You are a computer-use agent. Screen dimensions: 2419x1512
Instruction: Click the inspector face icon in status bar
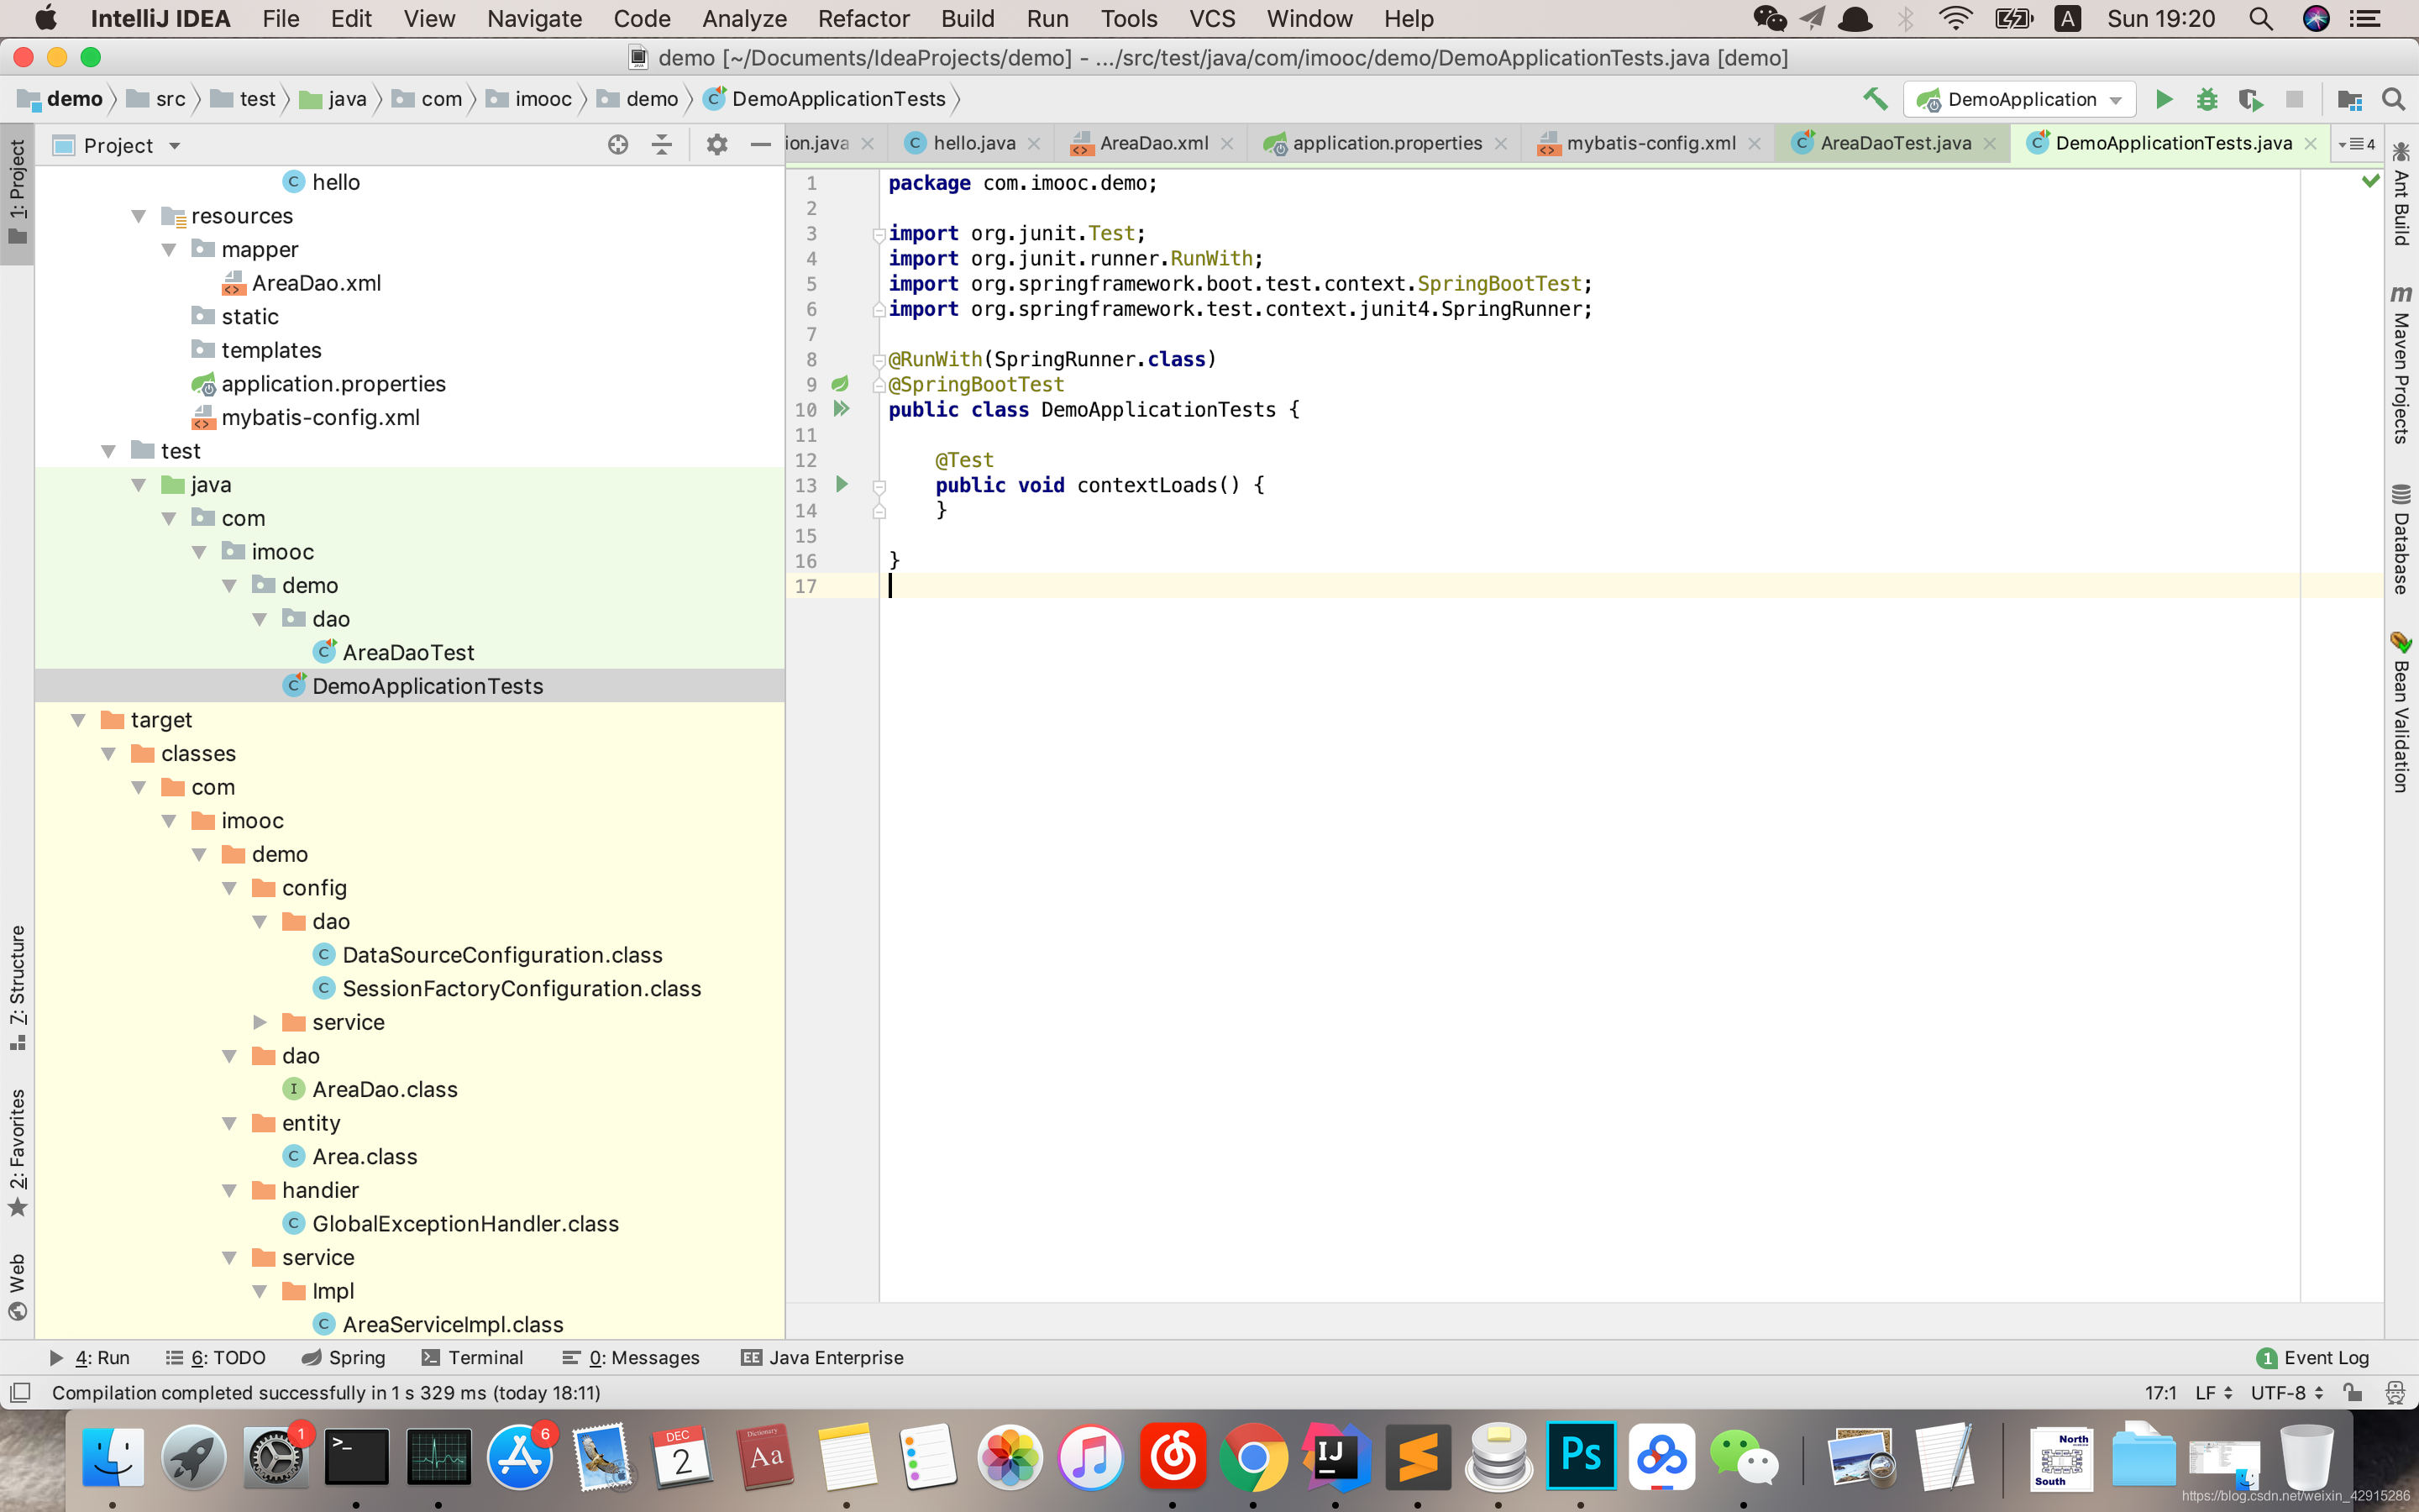[2395, 1392]
